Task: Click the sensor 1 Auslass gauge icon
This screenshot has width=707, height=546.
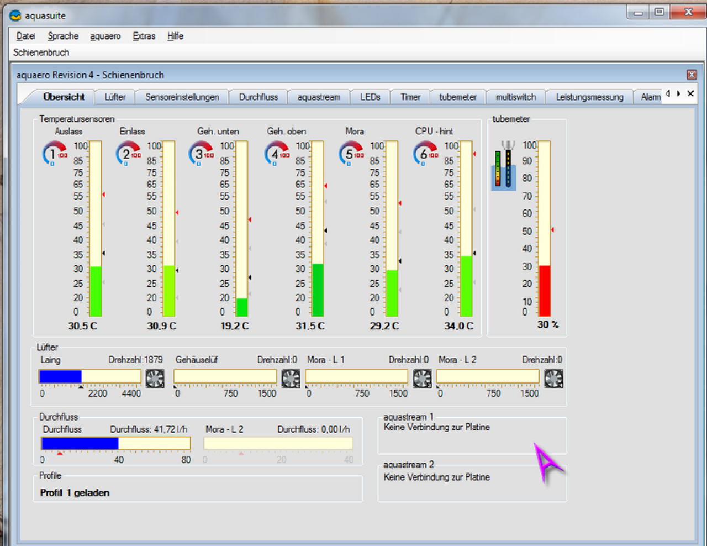Action: [55, 154]
